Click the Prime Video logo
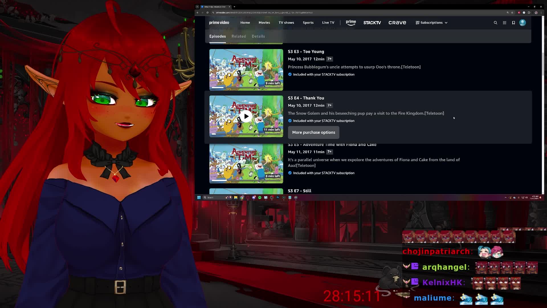Image resolution: width=547 pixels, height=308 pixels. point(219,23)
